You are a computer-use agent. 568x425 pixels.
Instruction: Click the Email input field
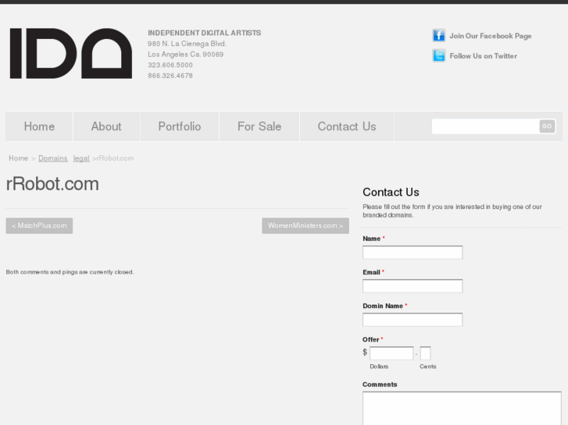point(413,286)
